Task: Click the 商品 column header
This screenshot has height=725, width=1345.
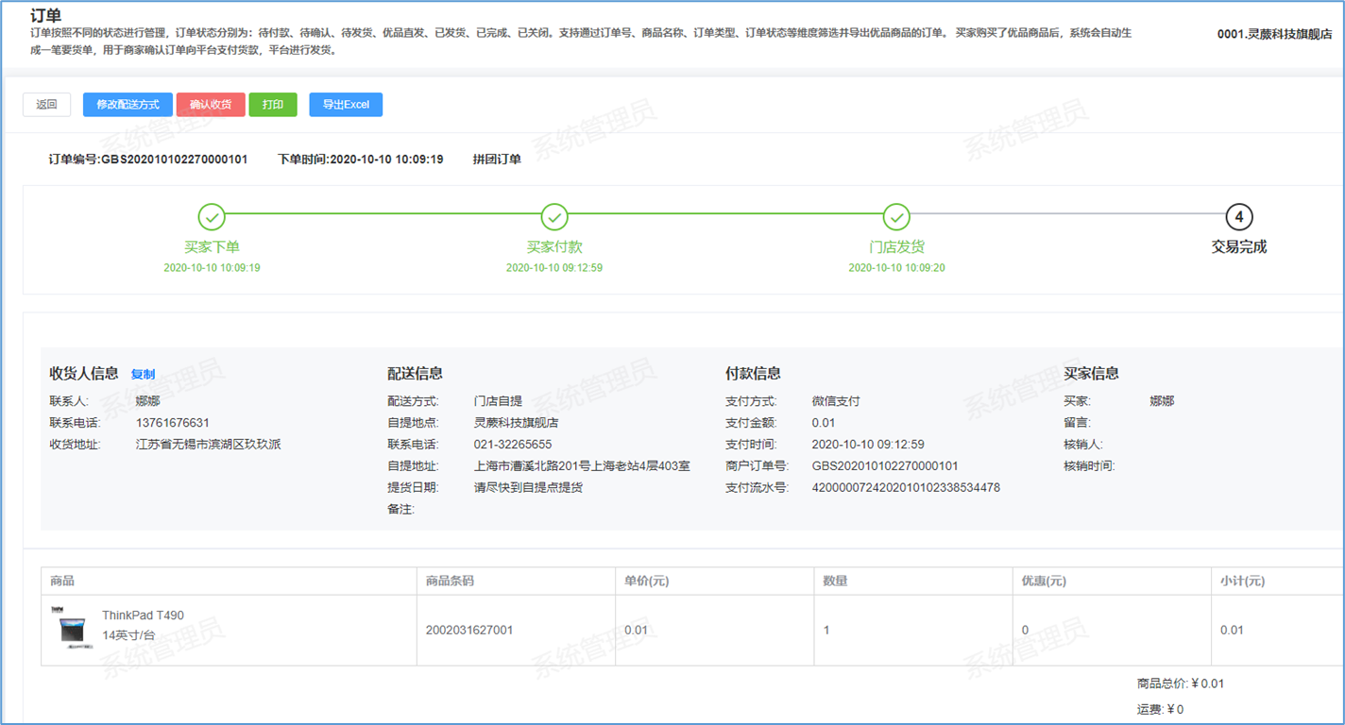Action: coord(62,581)
